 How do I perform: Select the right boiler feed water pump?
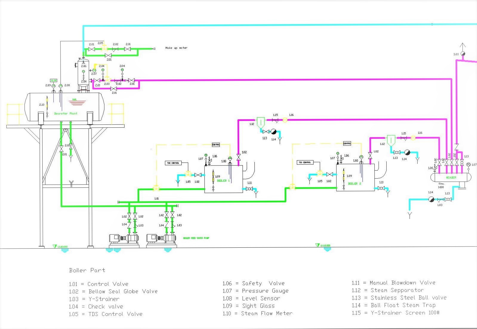(x=161, y=239)
